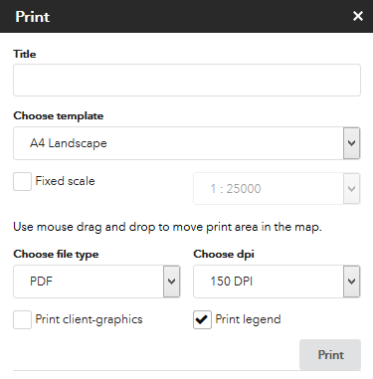Enable the Fixed scale checkbox
Screen dimensions: 373x379
(x=22, y=181)
